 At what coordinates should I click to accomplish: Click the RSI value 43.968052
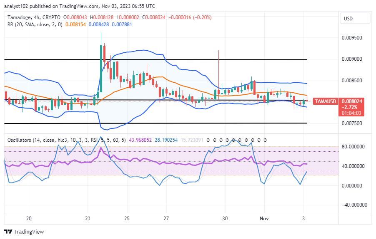coord(140,140)
